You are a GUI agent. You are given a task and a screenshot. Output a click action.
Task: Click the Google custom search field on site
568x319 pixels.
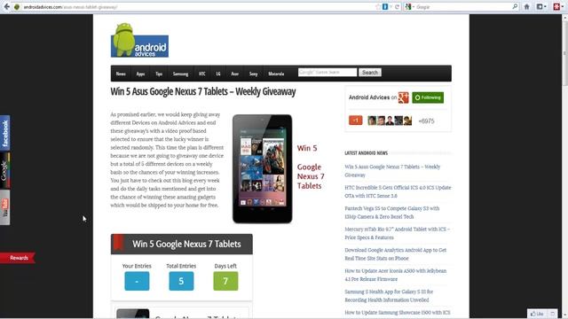click(327, 73)
